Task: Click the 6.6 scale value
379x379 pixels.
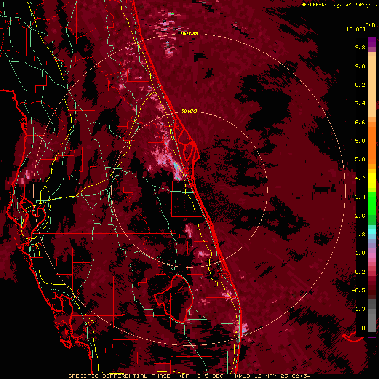Action: click(x=360, y=122)
